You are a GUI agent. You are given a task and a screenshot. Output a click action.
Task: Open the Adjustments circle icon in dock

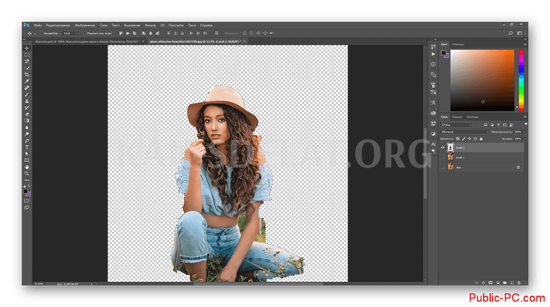[x=433, y=134]
